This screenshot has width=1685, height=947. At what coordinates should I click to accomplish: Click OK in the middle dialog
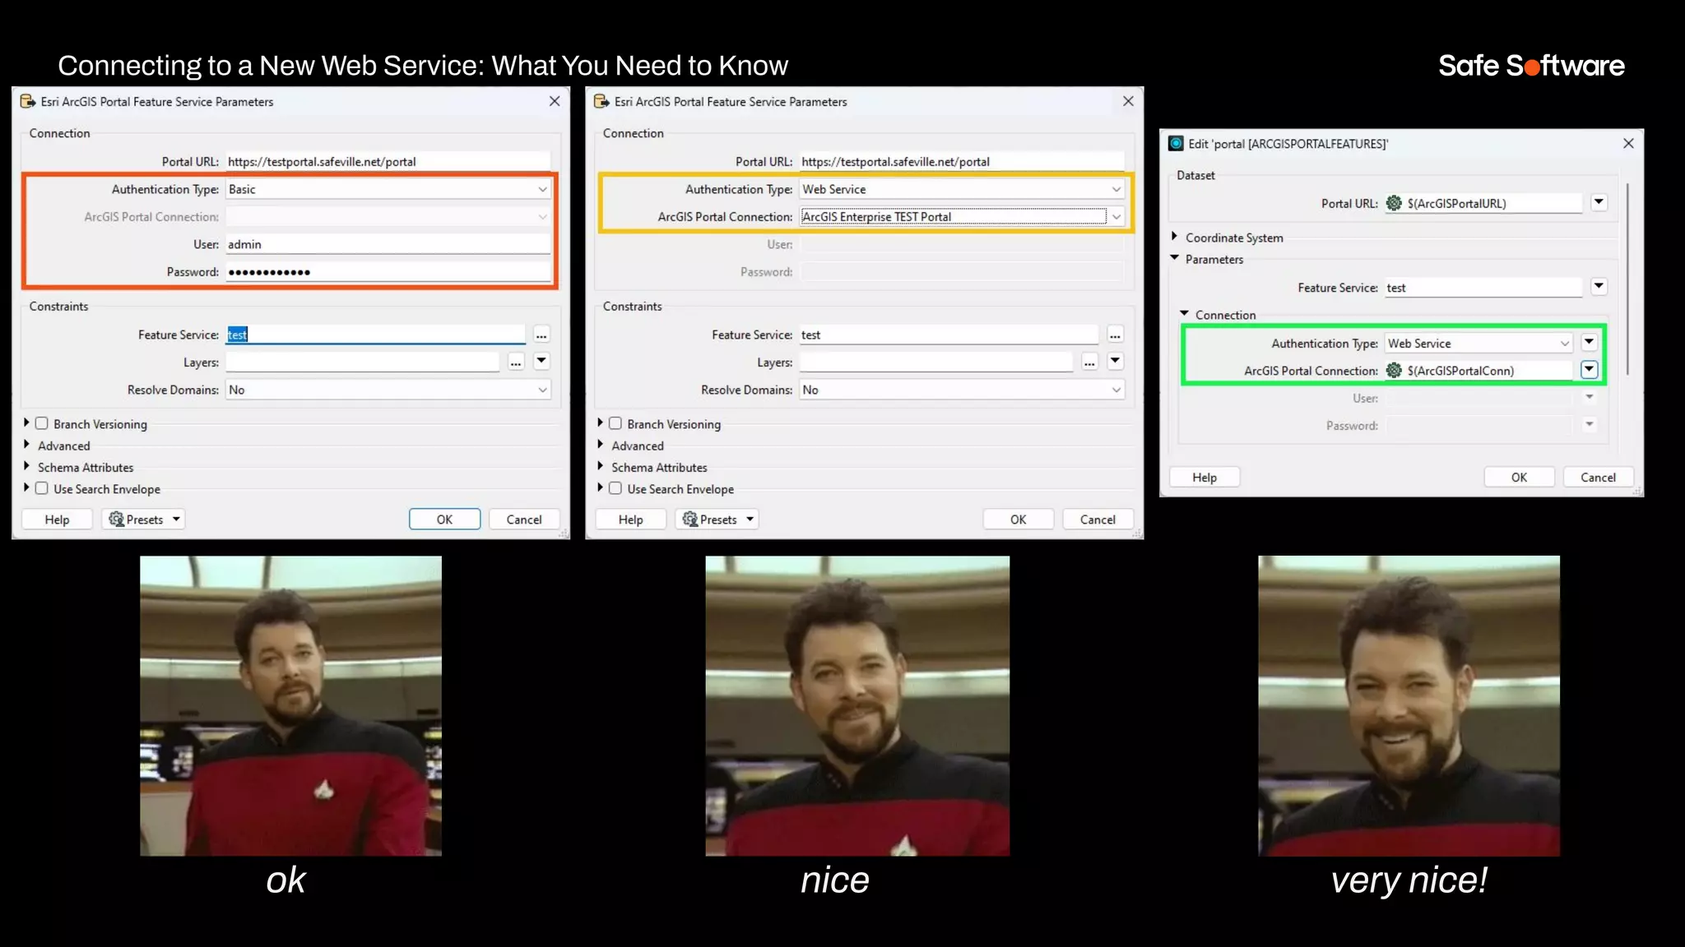click(x=1018, y=520)
